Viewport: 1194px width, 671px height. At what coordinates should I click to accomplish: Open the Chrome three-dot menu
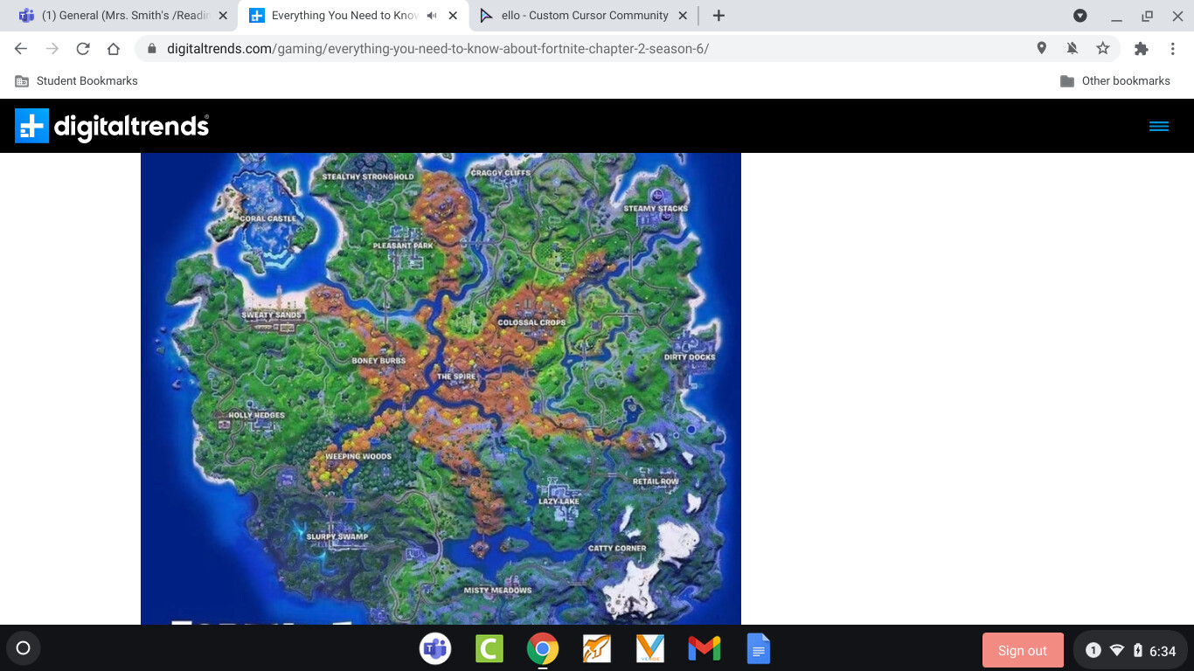[1173, 49]
